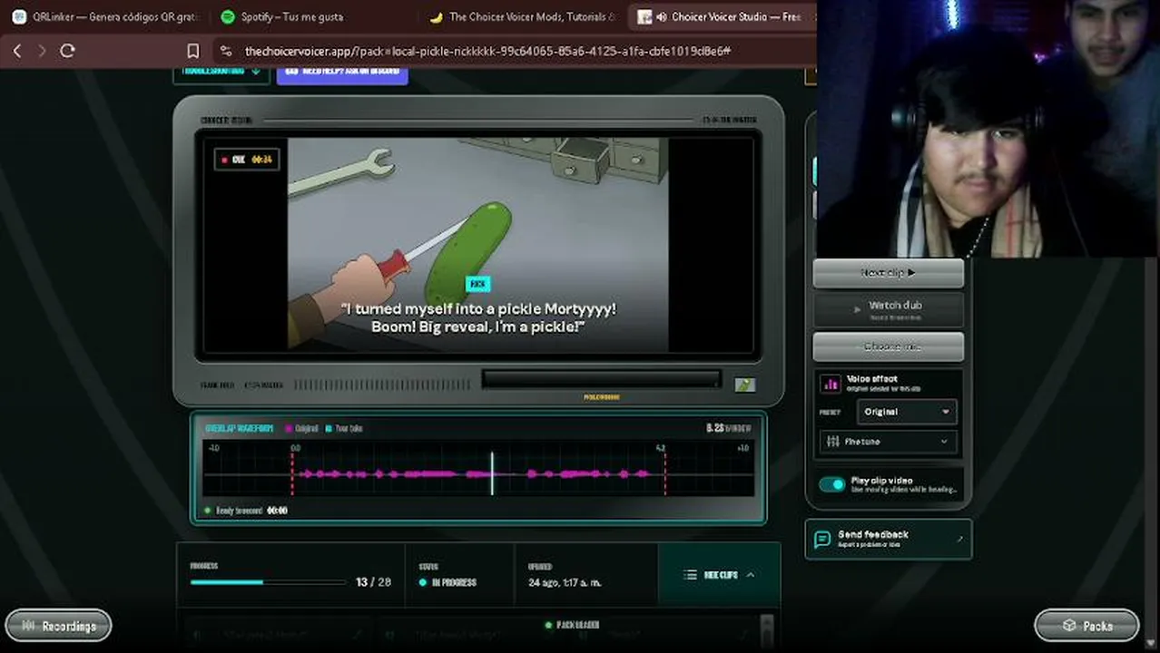The width and height of the screenshot is (1160, 653).
Task: Click the Voice effect bars icon
Action: (831, 384)
